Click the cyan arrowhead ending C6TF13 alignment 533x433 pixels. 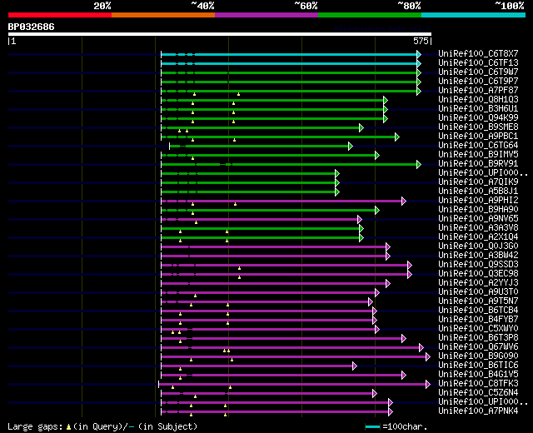pyautogui.click(x=419, y=63)
